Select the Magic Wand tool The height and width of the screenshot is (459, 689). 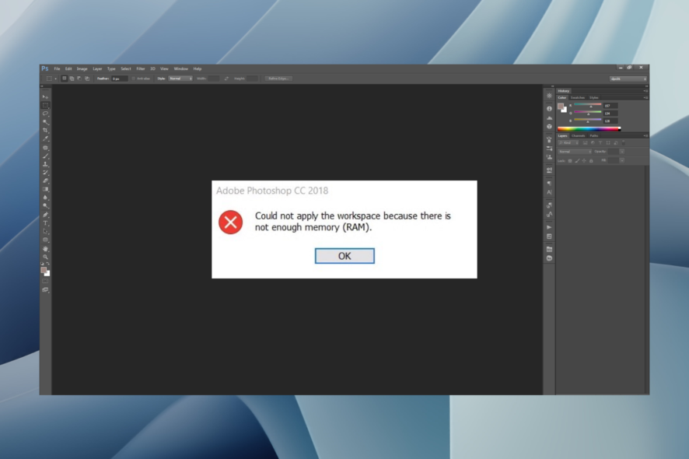tap(45, 122)
